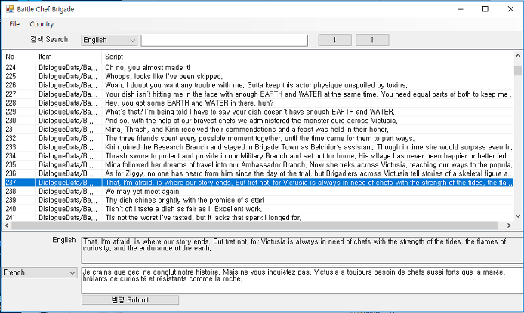Click number cell 233 in No column
The height and width of the screenshot is (313, 524).
click(11, 147)
